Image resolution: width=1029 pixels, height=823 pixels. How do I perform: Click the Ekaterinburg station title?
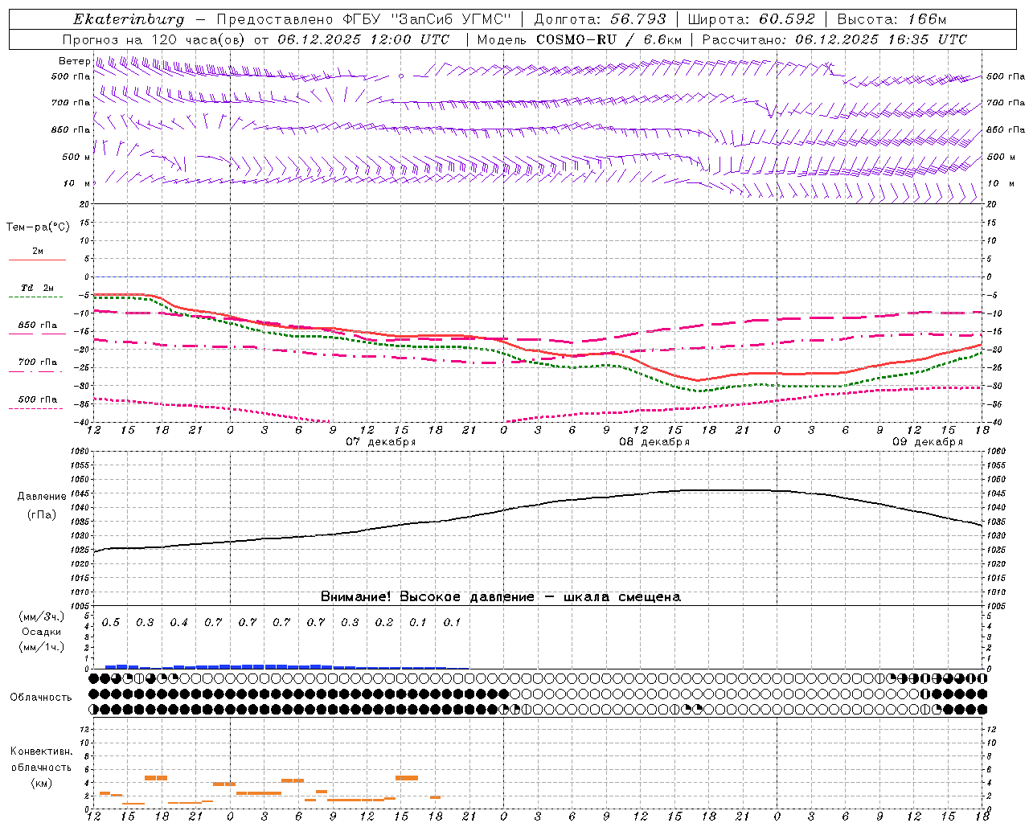(x=129, y=19)
